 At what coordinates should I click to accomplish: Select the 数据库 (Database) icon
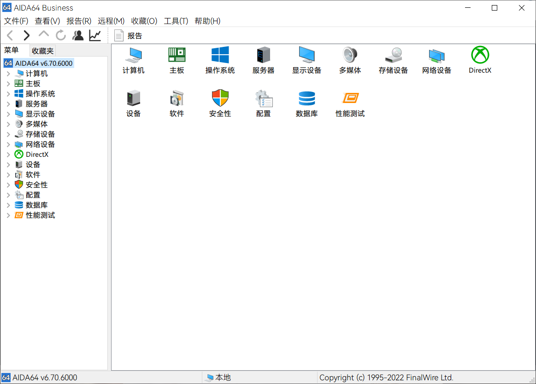click(306, 102)
